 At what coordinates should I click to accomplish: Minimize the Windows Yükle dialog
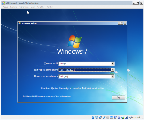[x=119, y=23]
